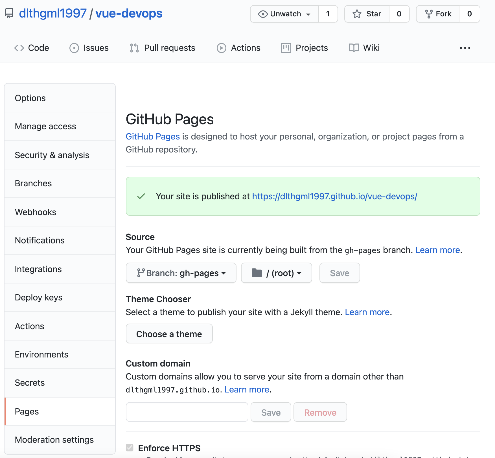Click Learn more under Source
This screenshot has height=458, width=495.
coord(438,250)
